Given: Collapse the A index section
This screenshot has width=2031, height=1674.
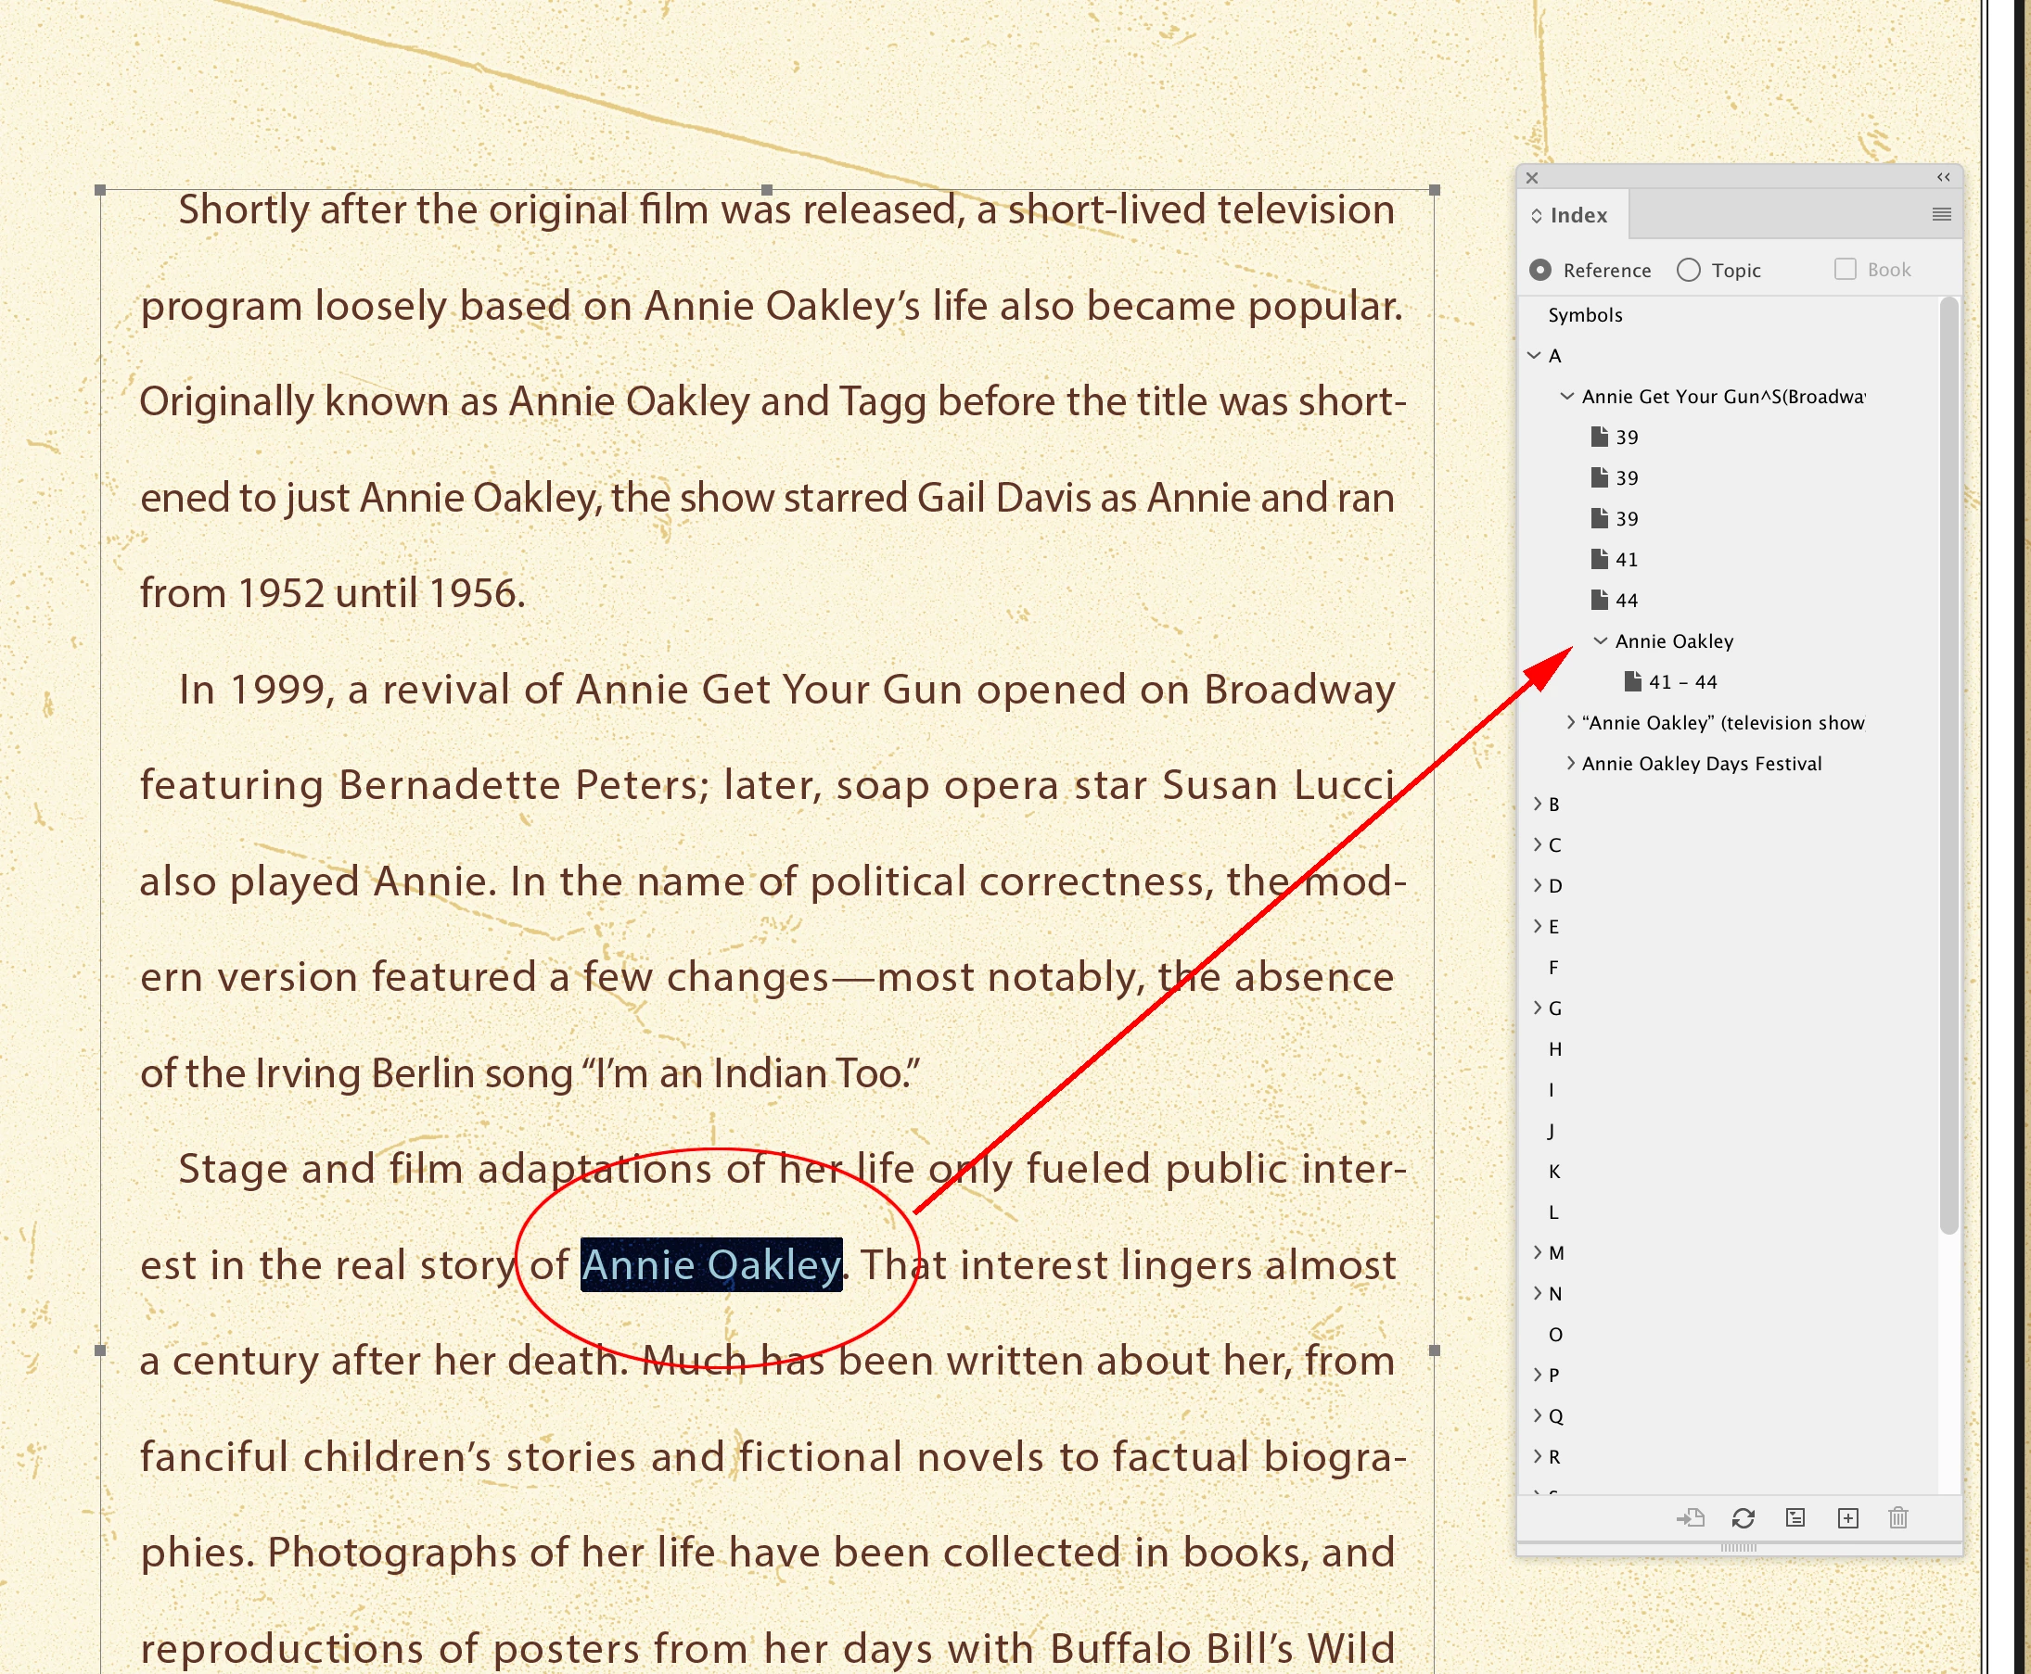Looking at the screenshot, I should 1534,355.
